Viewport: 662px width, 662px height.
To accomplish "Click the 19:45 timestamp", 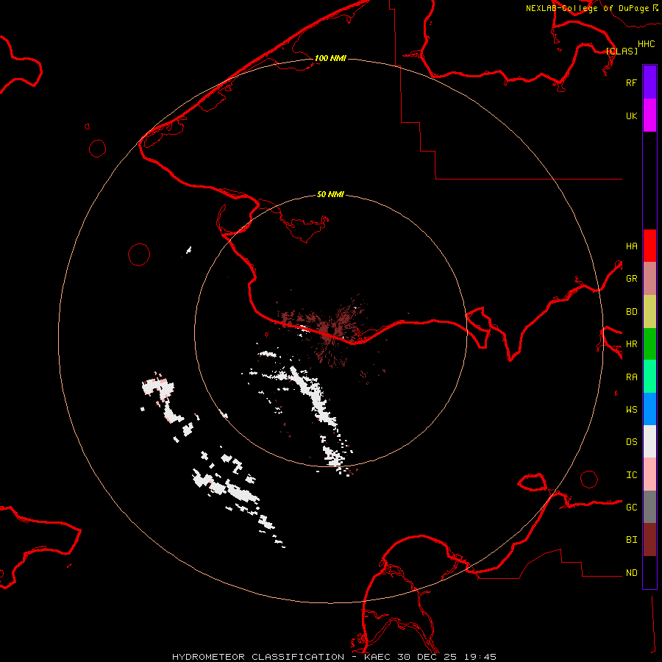I will coord(479,657).
